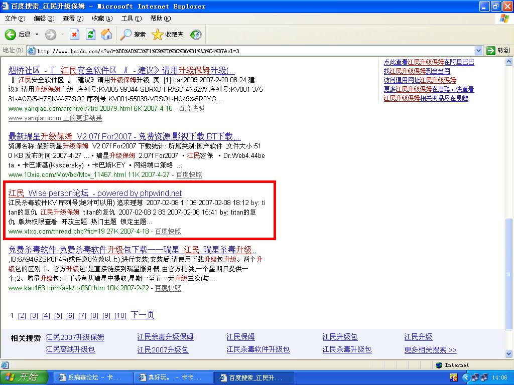514x385 pixels.
Task: Click related search 江民升级包
Action: pyautogui.click(x=340, y=337)
